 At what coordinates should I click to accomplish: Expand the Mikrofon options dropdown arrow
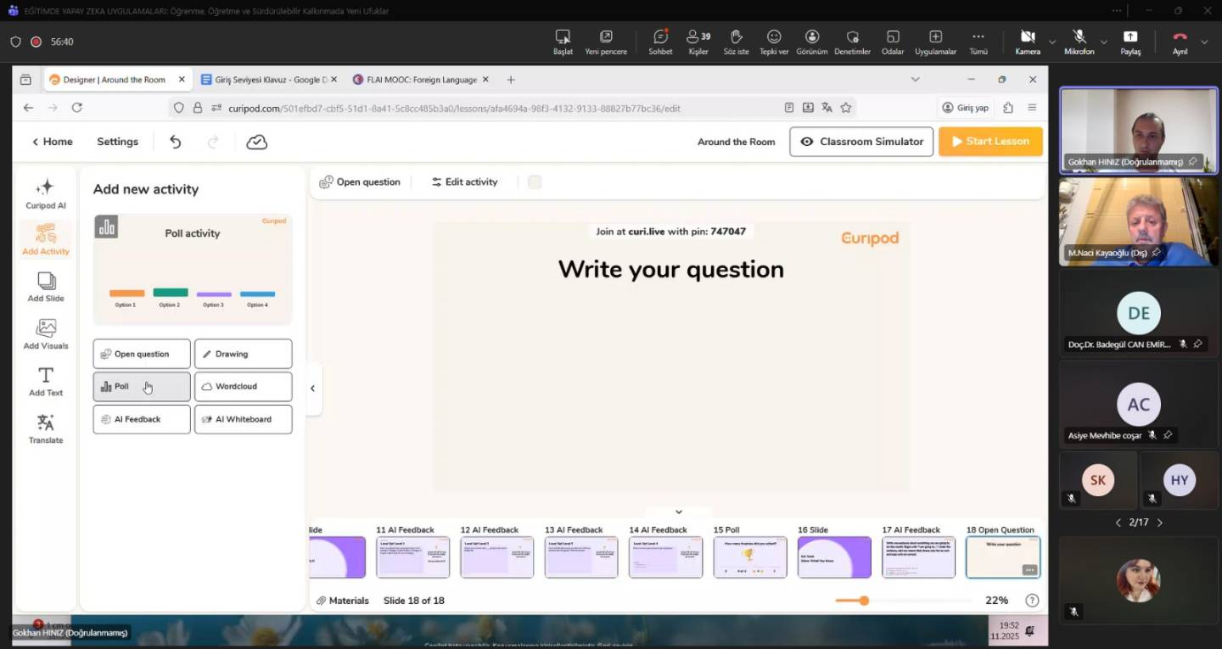(x=1103, y=42)
